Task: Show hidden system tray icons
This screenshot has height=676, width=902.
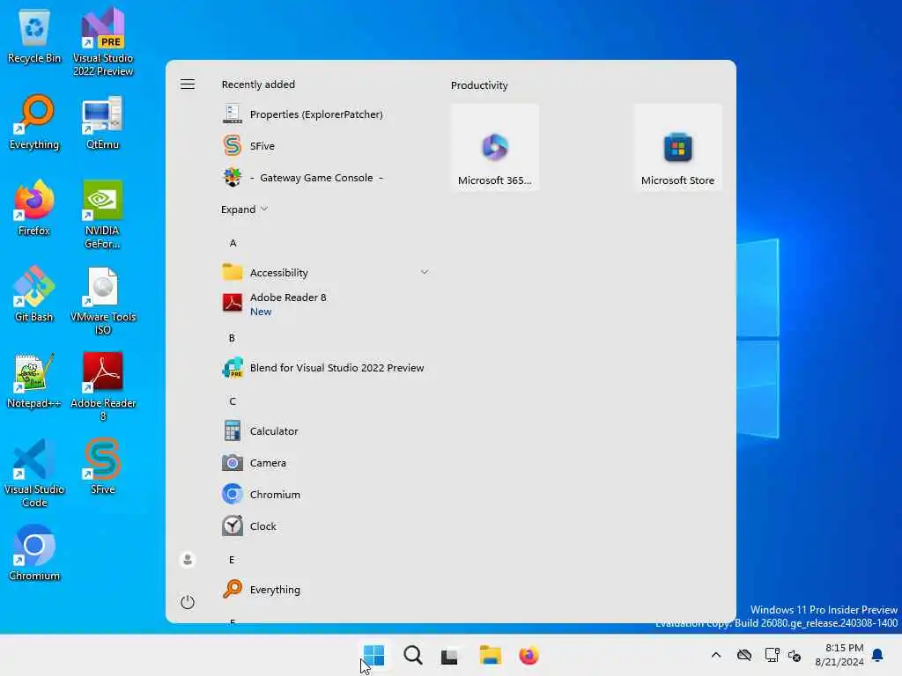Action: [x=716, y=655]
